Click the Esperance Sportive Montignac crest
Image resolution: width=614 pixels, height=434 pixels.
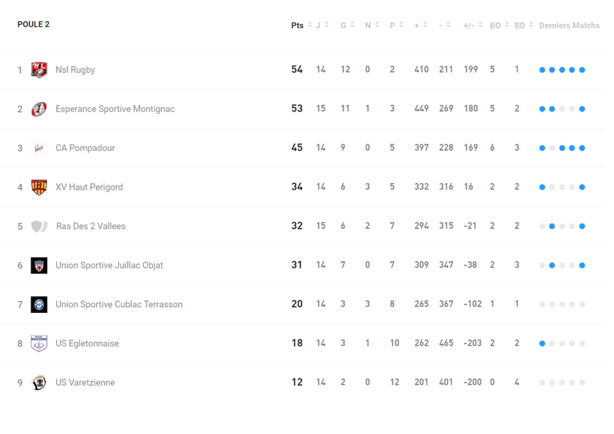[x=39, y=109]
